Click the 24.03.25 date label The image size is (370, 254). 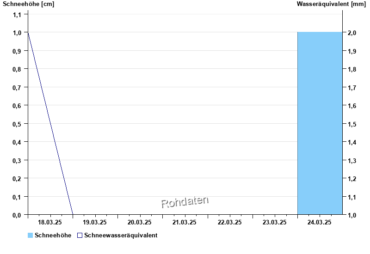pos(320,222)
